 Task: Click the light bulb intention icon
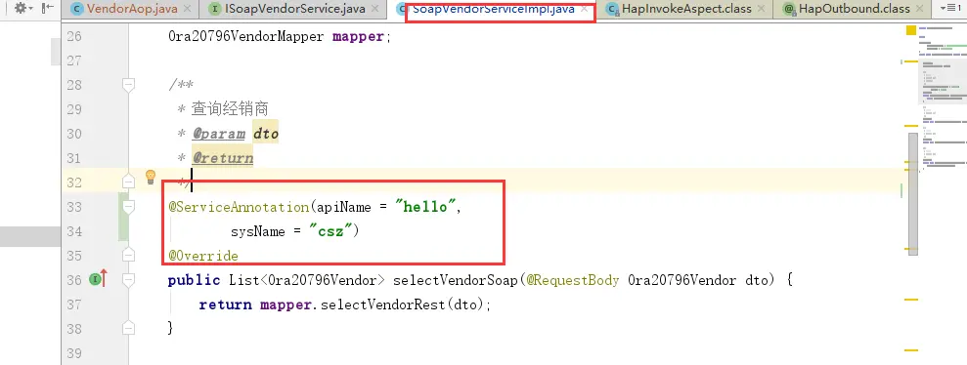point(151,178)
